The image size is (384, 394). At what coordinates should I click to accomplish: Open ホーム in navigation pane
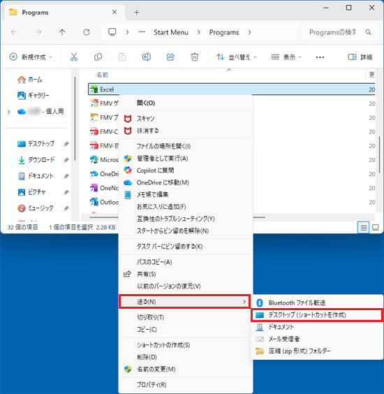pos(30,80)
